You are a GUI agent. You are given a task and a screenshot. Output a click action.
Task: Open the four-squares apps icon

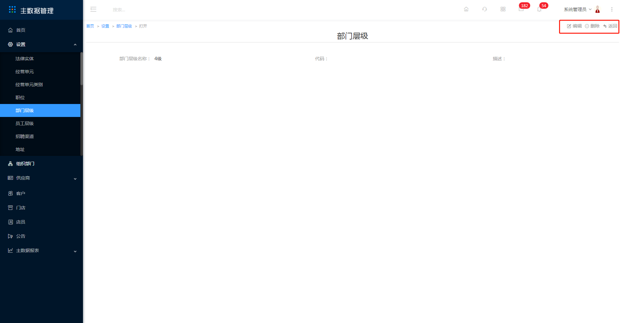503,9
